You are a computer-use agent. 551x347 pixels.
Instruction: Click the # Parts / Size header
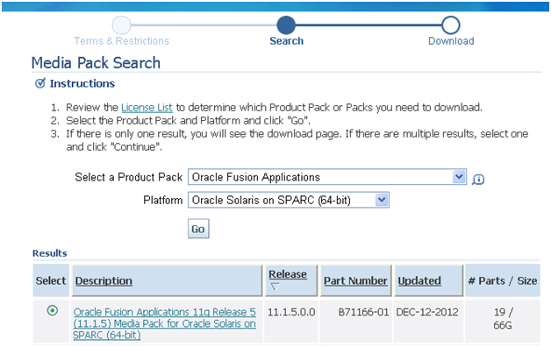503,280
